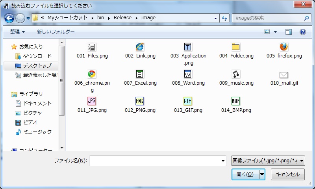This screenshot has height=189, width=315.
Task: Select ライブラリ in the navigation pane
Action: tap(27, 94)
